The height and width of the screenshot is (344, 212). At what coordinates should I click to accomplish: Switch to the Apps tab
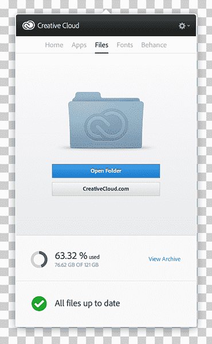coord(79,45)
